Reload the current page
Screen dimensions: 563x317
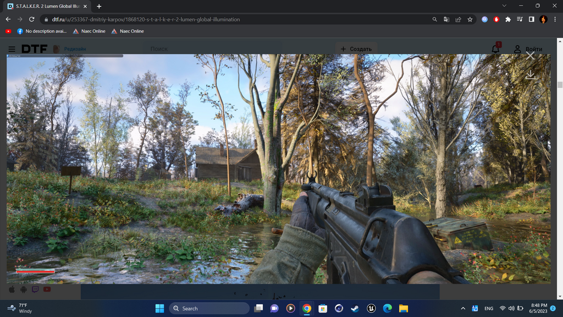pyautogui.click(x=32, y=19)
